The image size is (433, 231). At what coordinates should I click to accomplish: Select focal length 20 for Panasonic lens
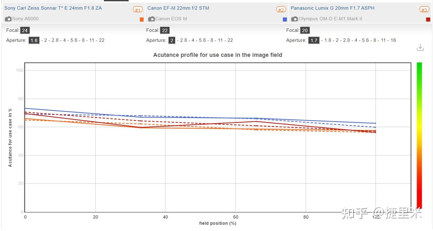click(x=305, y=31)
